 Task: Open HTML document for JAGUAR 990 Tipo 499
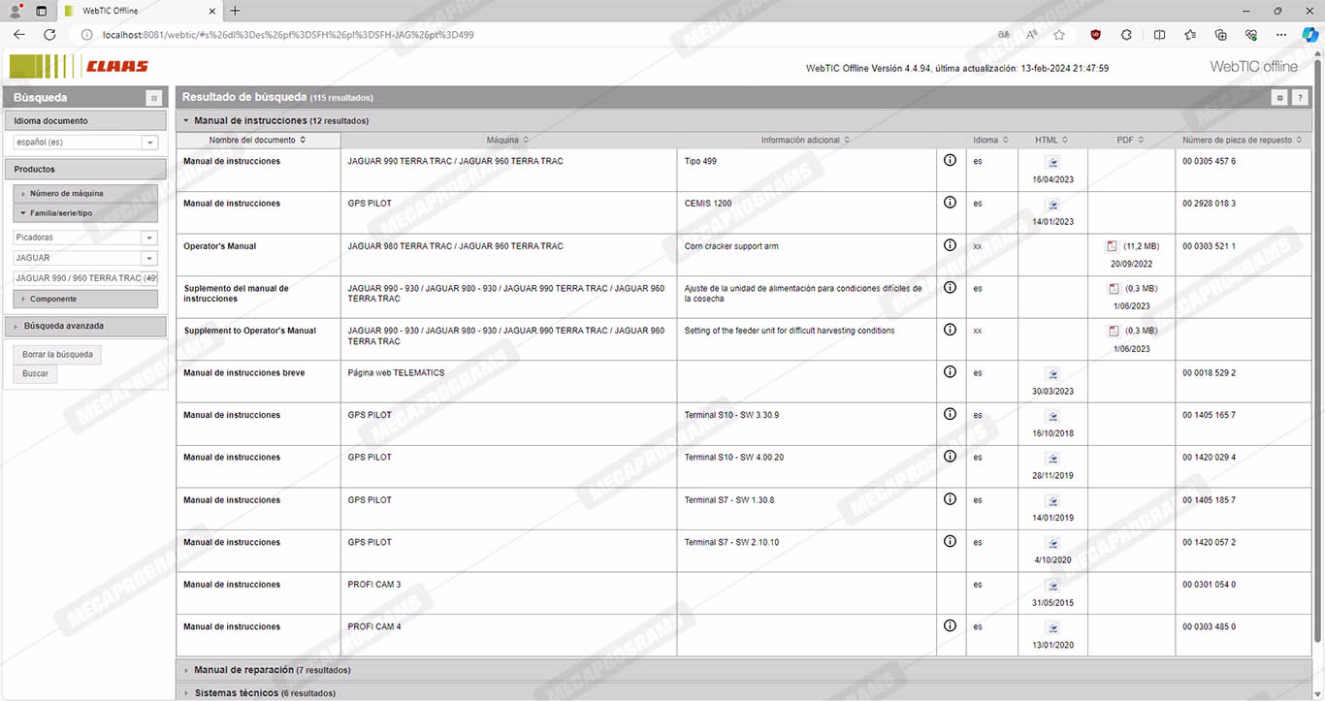click(x=1052, y=163)
